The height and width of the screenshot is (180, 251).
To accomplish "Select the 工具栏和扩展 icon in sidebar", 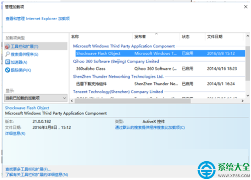I will pyautogui.click(x=8, y=47).
